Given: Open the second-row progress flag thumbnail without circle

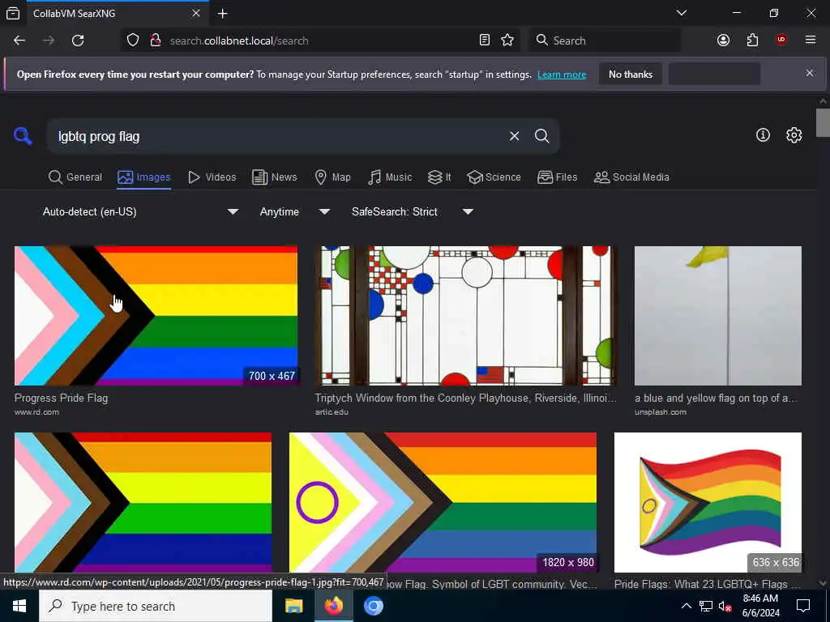Looking at the screenshot, I should 143,502.
